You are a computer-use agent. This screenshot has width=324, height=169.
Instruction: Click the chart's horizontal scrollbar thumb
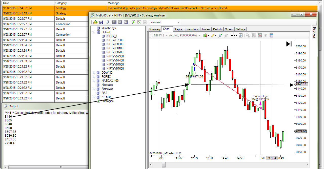pos(164,165)
